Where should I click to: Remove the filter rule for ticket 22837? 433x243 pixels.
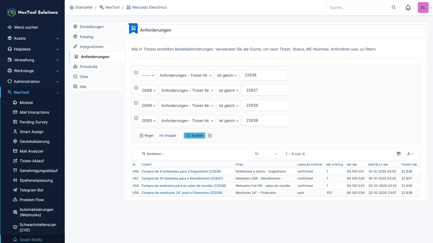click(136, 88)
